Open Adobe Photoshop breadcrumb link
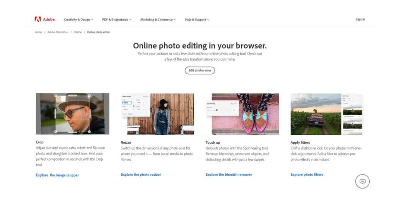This screenshot has width=396, height=207. (58, 32)
